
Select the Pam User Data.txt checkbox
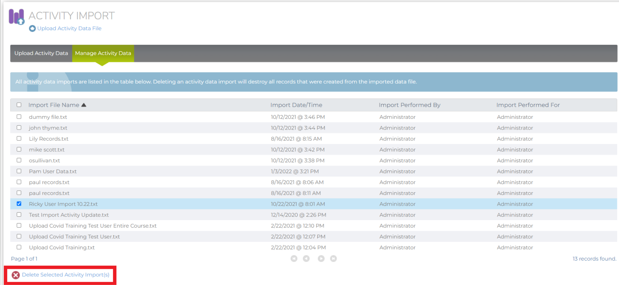(x=19, y=171)
